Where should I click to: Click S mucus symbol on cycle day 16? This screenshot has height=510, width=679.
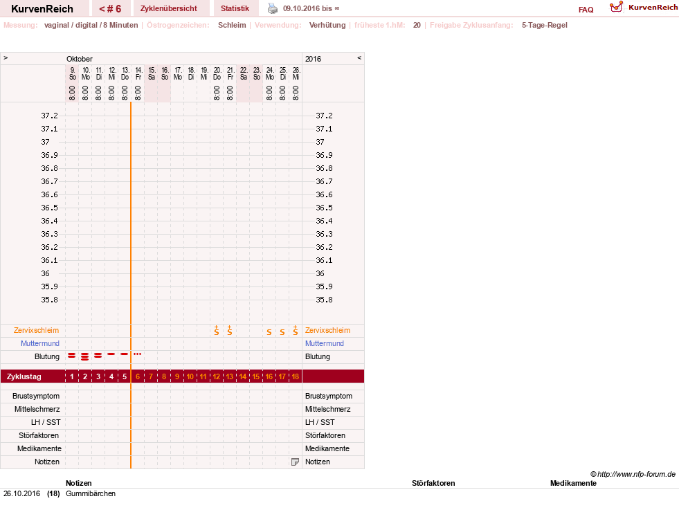tap(269, 332)
